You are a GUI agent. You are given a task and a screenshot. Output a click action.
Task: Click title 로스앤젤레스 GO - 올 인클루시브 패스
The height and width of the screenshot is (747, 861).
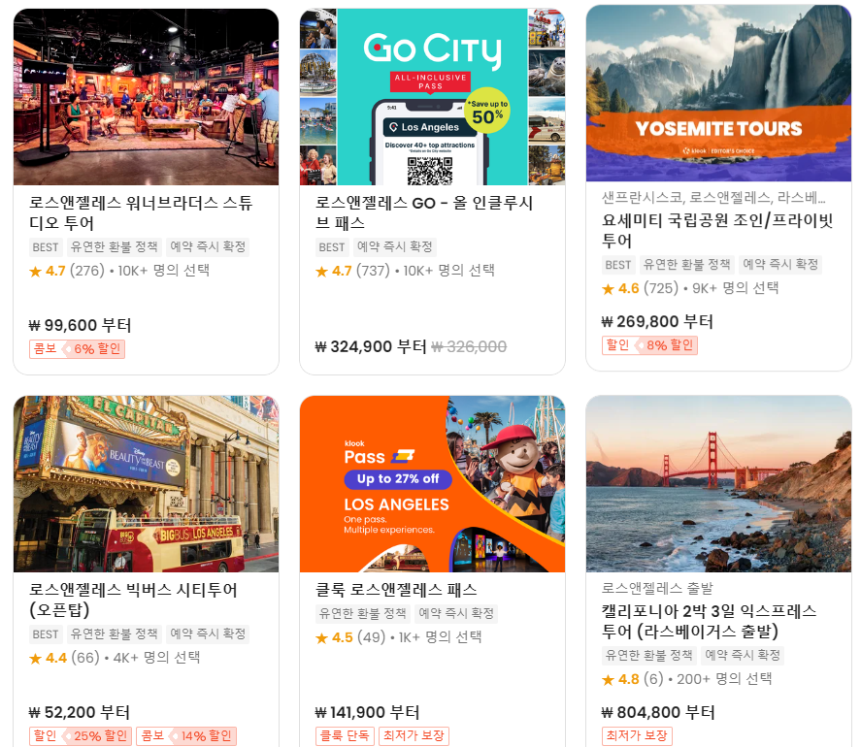(x=424, y=213)
